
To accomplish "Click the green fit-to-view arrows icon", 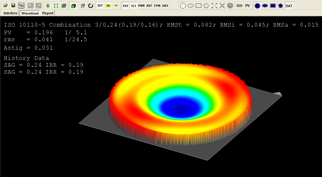I will pos(56,6).
